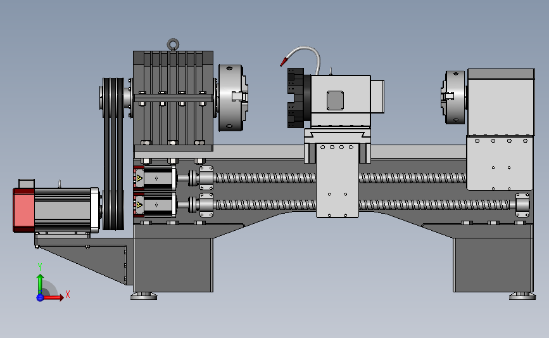Select the headstock three-jaw chuck
This screenshot has height=338, width=549.
pos(232,98)
